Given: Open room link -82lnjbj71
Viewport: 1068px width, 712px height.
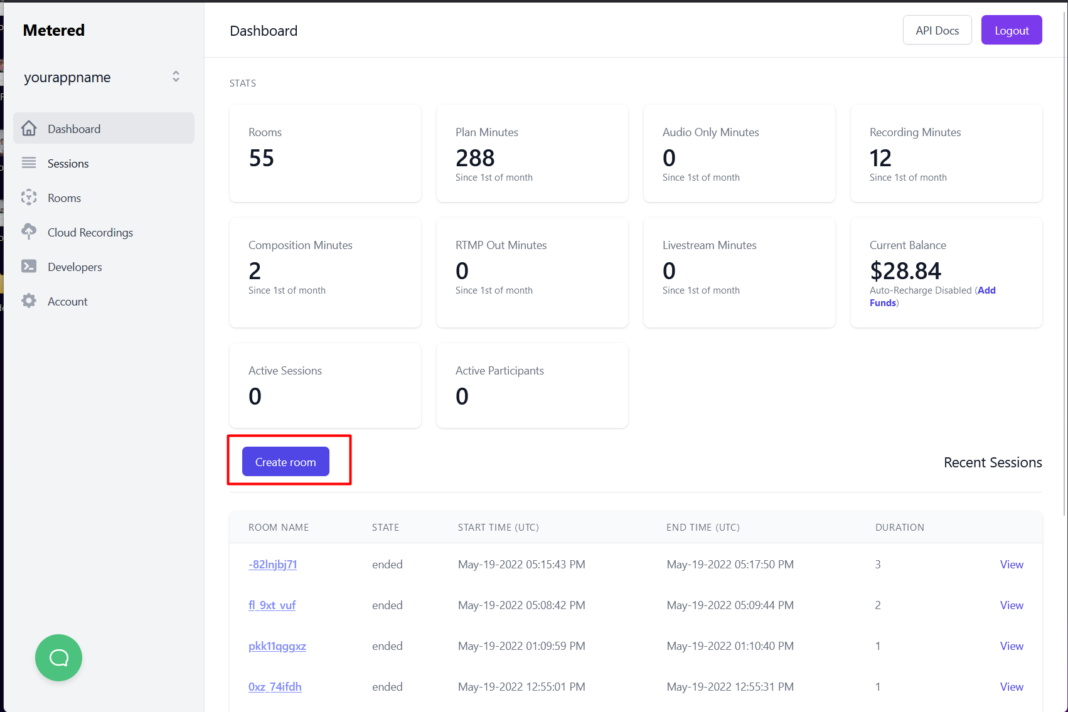Looking at the screenshot, I should coord(272,565).
